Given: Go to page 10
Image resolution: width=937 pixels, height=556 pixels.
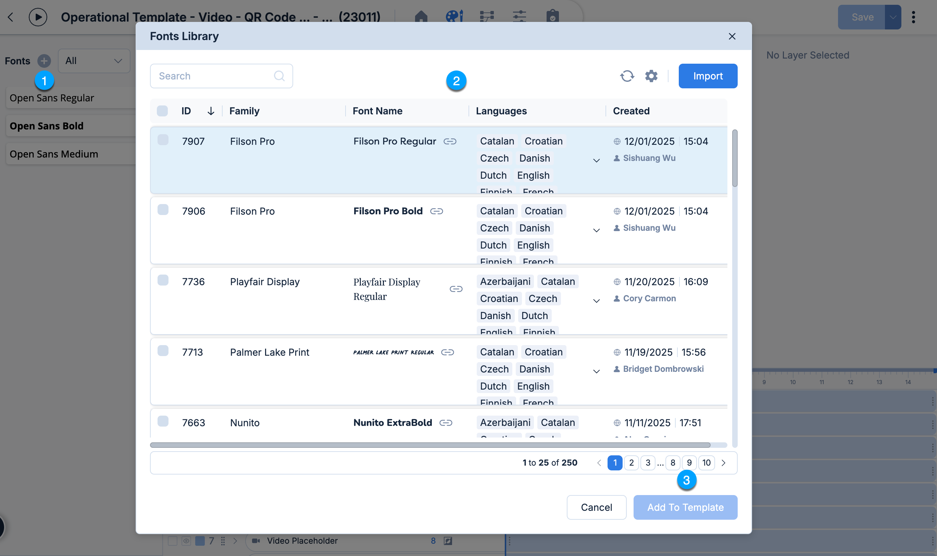Looking at the screenshot, I should [x=707, y=463].
